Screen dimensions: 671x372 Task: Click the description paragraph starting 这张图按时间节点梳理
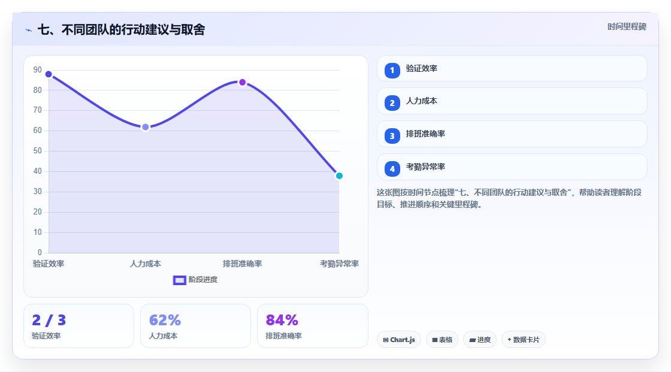[x=509, y=198]
